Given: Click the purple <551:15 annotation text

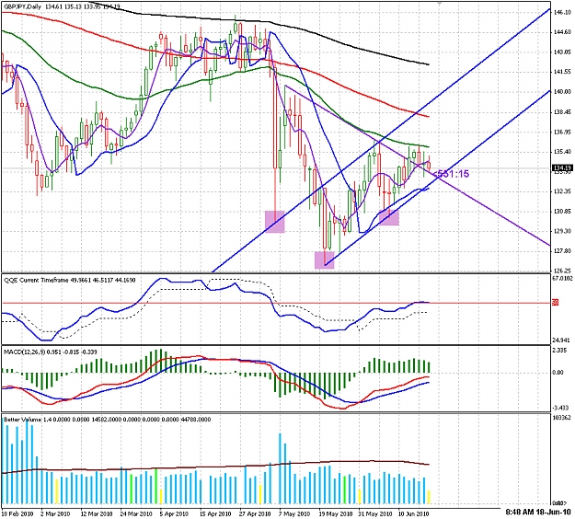Looking at the screenshot, I should click(450, 174).
